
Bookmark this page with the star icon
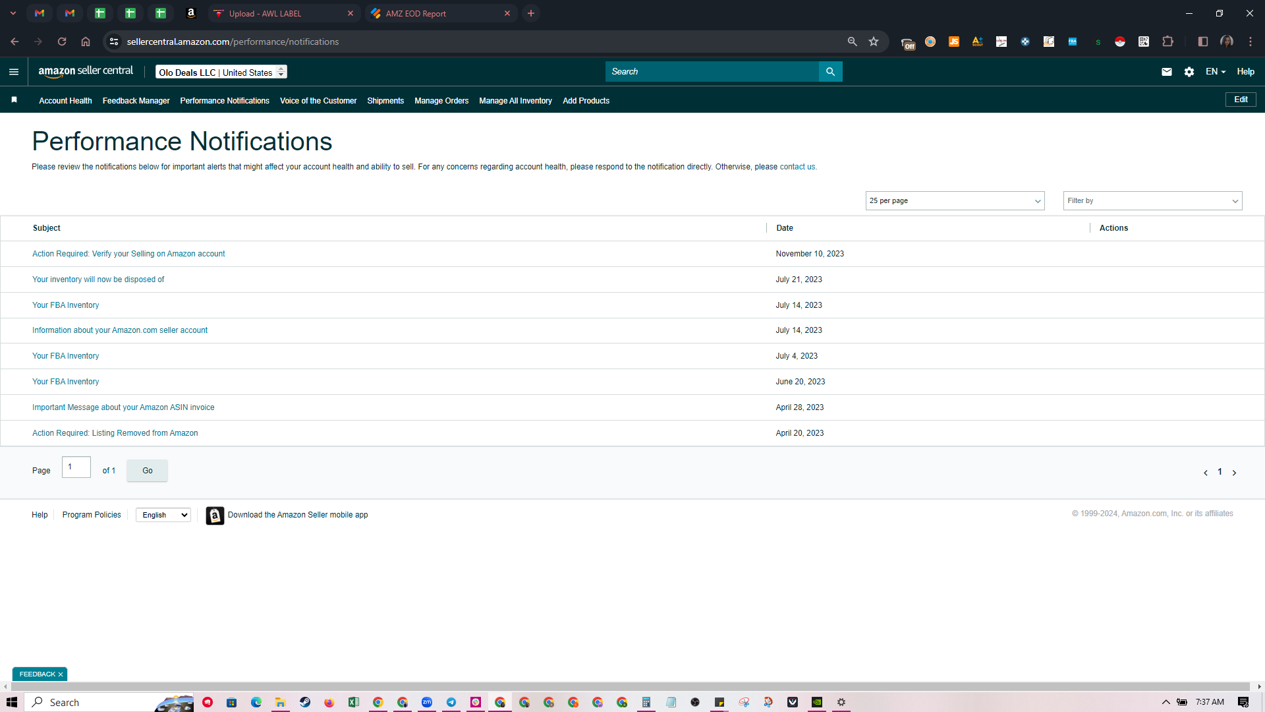point(874,42)
